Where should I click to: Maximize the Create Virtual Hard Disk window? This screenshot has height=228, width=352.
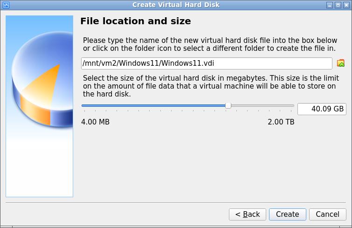338,5
